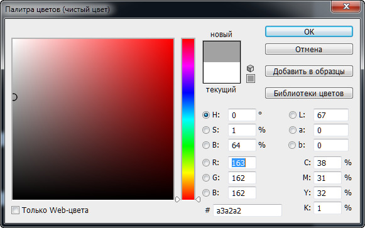365x228 pixels.
Task: Click the K black field showing 1
Action: [327, 208]
